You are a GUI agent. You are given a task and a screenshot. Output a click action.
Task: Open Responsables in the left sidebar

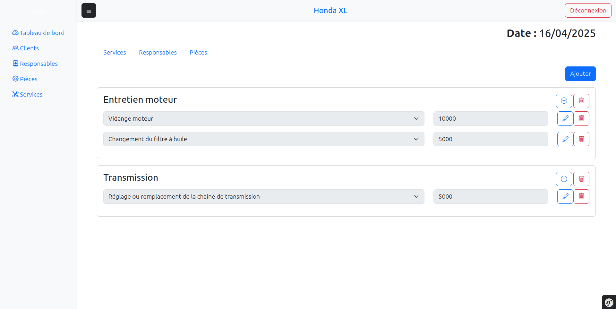(35, 64)
